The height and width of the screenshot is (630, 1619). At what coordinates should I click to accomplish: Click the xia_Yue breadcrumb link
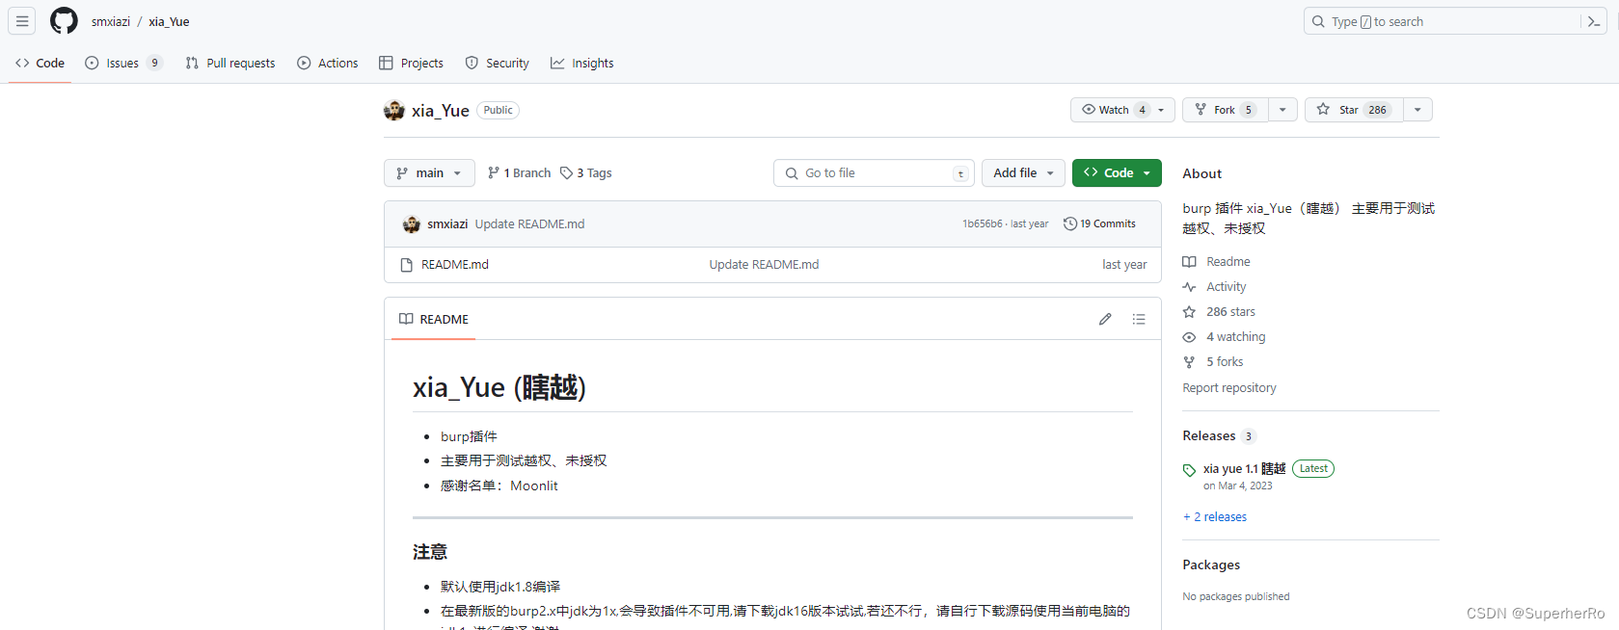pos(169,21)
